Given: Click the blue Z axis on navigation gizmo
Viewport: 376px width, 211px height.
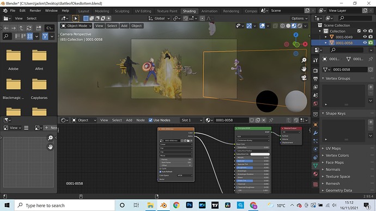Looking at the screenshot, I should click(x=296, y=35).
